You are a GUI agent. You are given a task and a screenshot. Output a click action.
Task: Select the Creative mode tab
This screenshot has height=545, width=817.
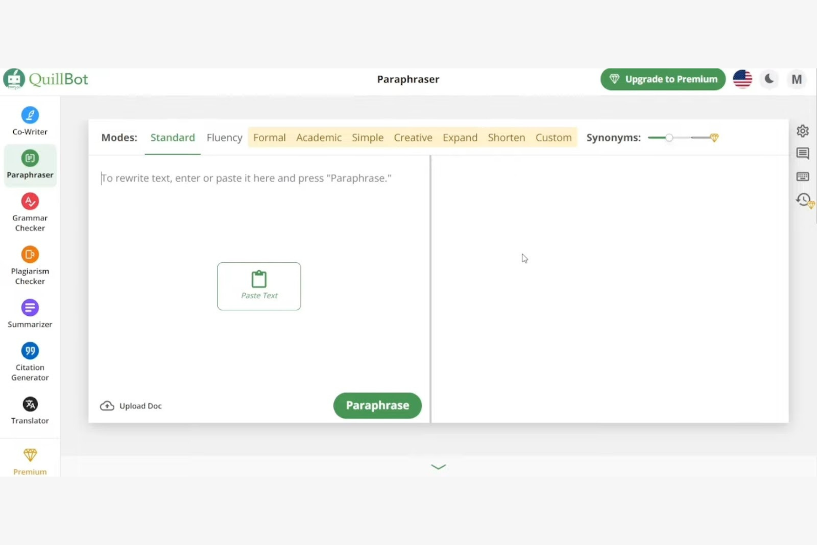(x=413, y=137)
